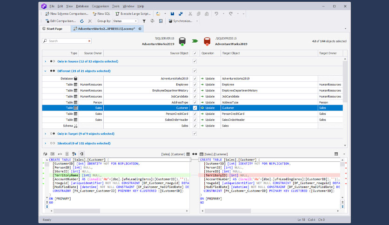The width and height of the screenshot is (389, 225).
Task: Click the Synchronize button
Action: click(181, 21)
